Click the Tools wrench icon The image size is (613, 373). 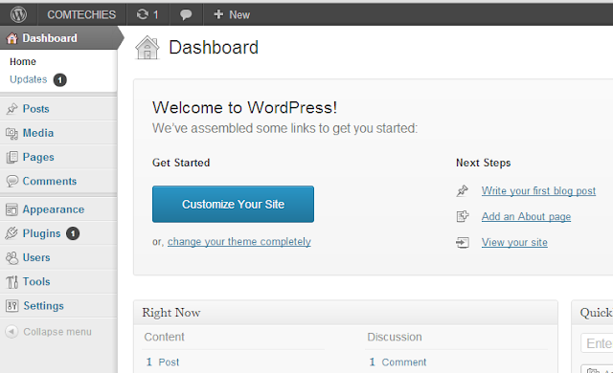(x=11, y=282)
